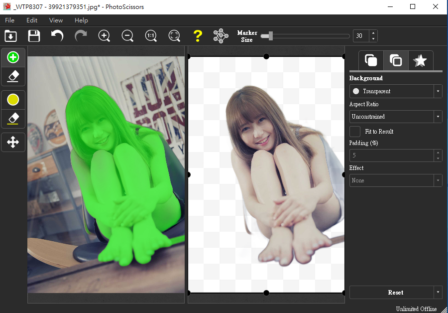Expand the Background Transparent dropdown
This screenshot has height=313, width=448.
click(438, 91)
